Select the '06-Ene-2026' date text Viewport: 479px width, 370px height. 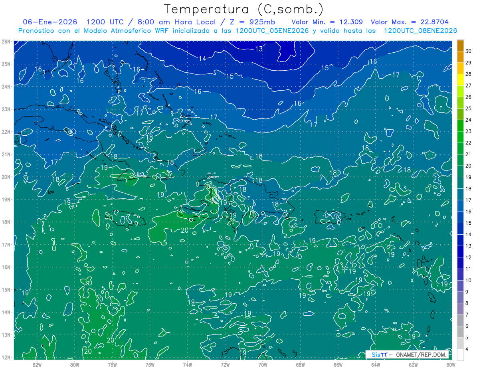49,22
